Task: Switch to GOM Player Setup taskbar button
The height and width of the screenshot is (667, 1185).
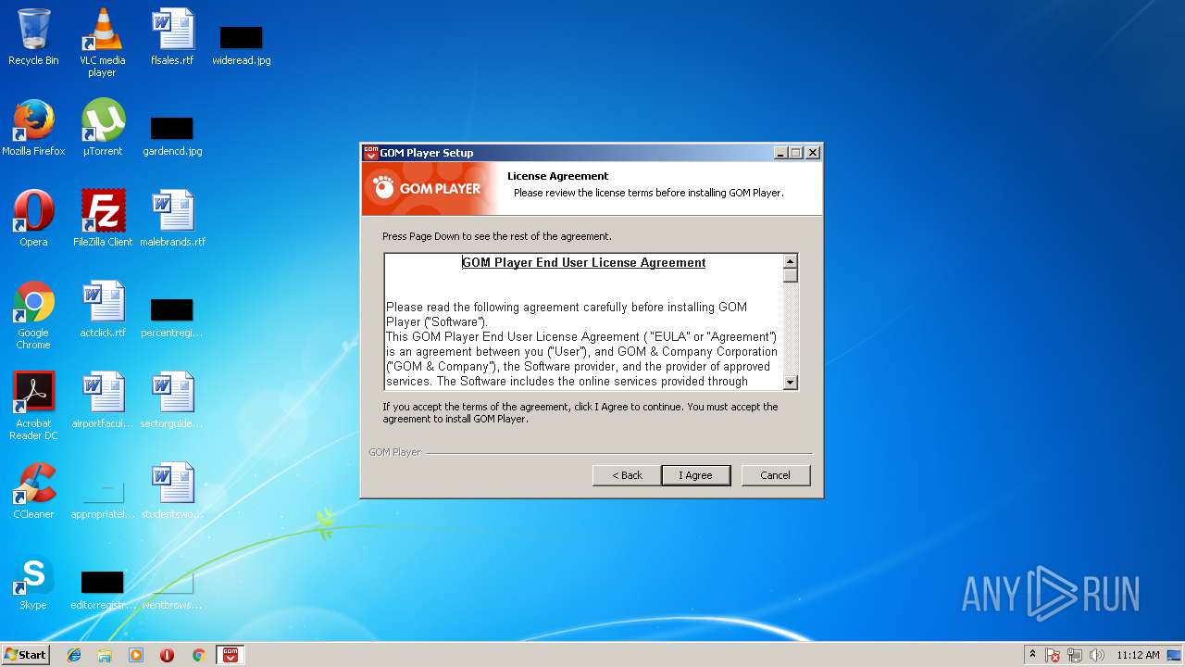Action: click(231, 655)
